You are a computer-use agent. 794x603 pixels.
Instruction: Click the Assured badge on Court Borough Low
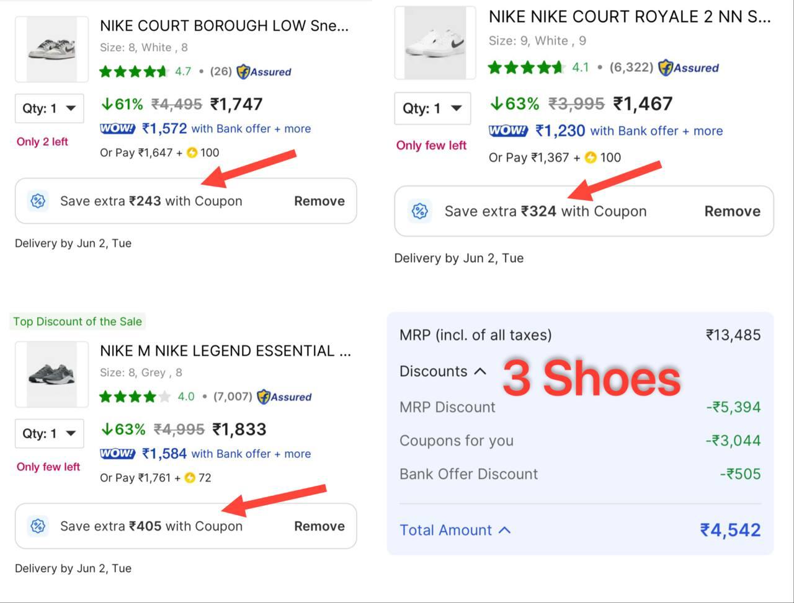[x=264, y=71]
